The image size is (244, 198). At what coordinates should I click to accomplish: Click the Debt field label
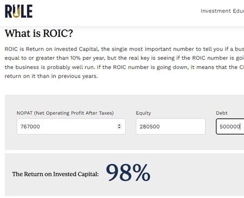(x=222, y=113)
